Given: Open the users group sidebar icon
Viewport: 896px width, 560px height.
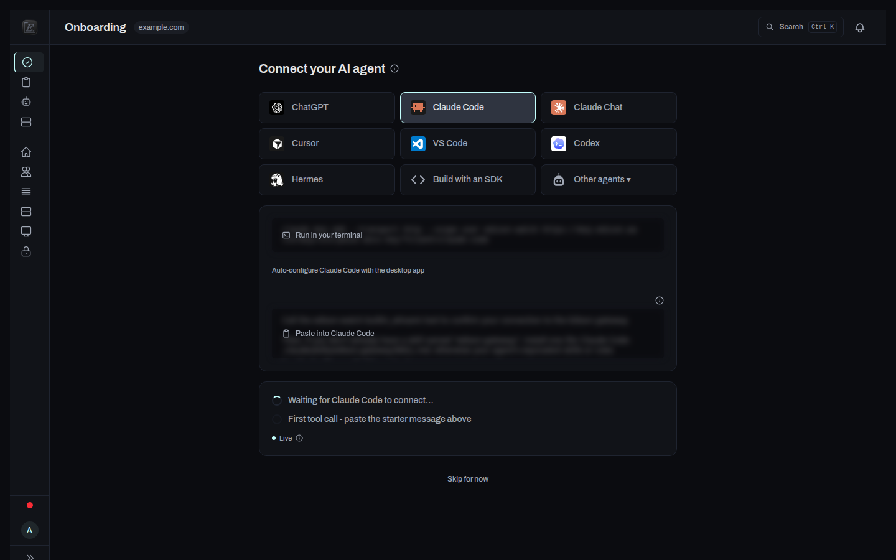Looking at the screenshot, I should tap(26, 172).
